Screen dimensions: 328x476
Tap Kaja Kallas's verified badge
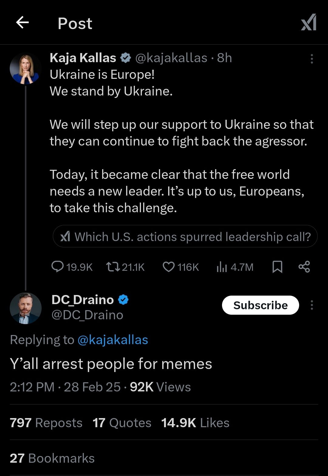[x=125, y=58]
